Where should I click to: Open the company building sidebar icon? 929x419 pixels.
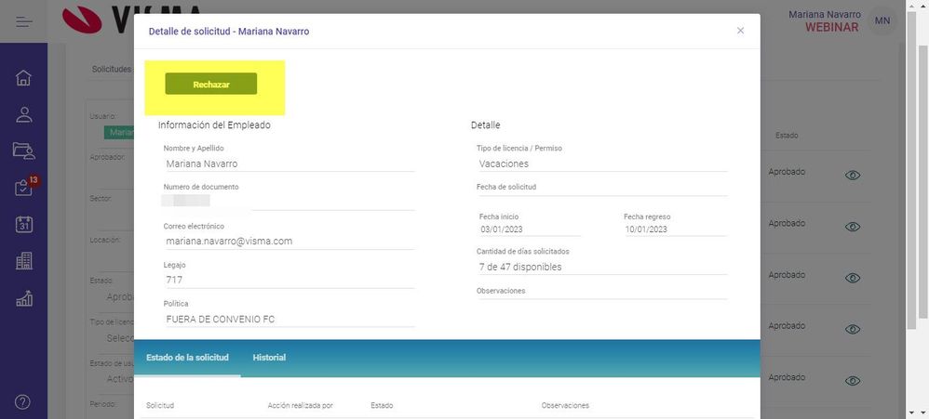(23, 261)
